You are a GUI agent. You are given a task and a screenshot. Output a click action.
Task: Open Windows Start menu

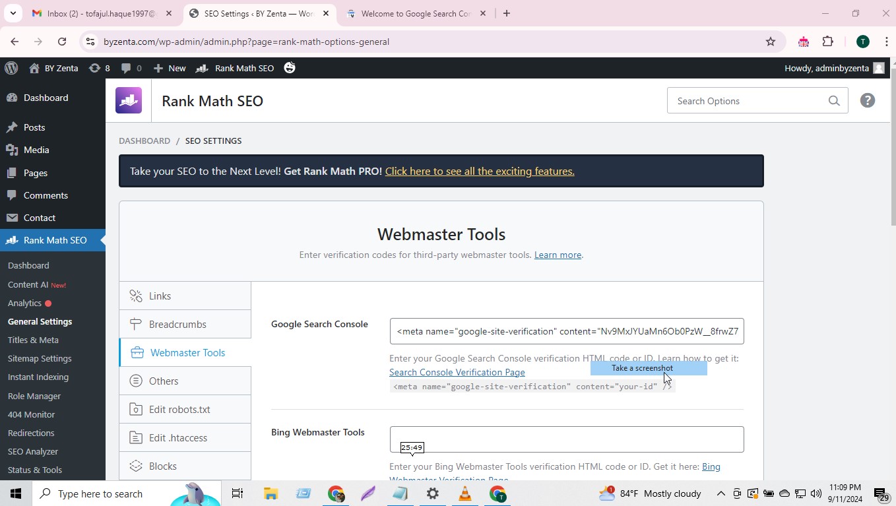pyautogui.click(x=16, y=493)
